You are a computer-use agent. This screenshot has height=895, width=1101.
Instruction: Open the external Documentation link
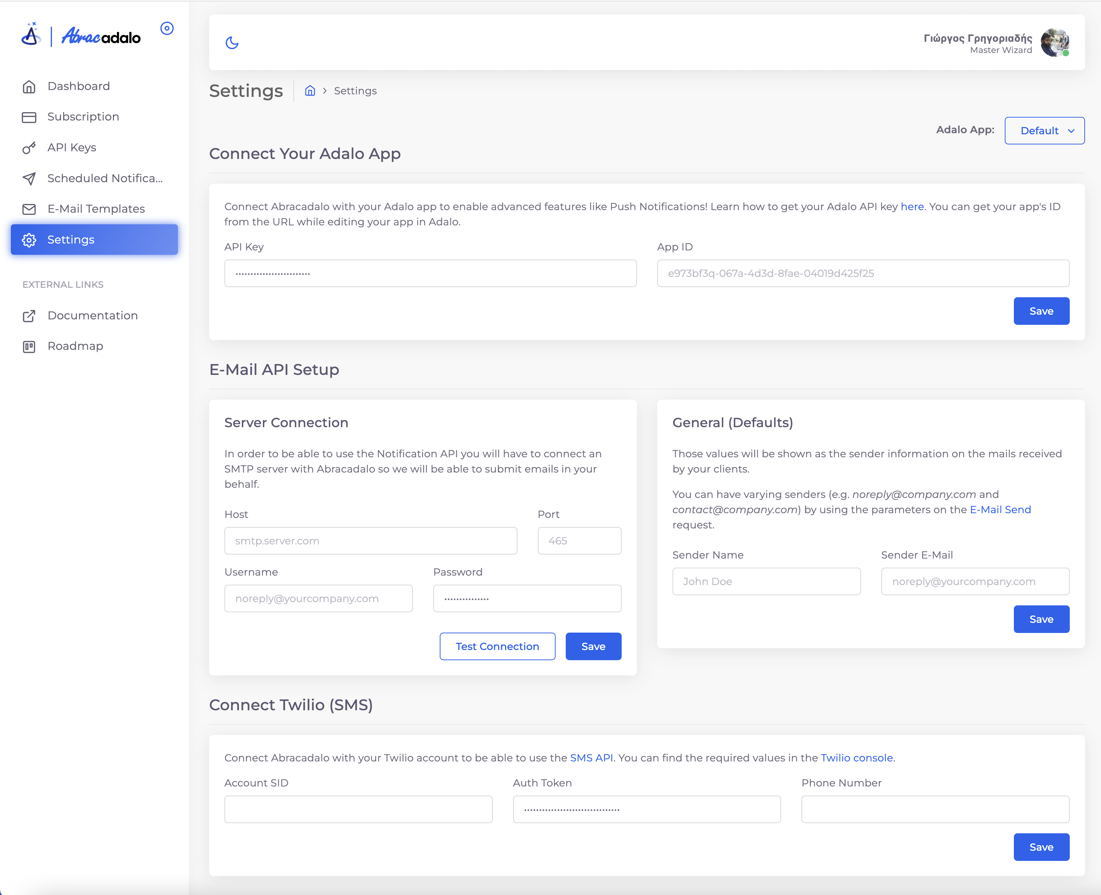pos(92,315)
